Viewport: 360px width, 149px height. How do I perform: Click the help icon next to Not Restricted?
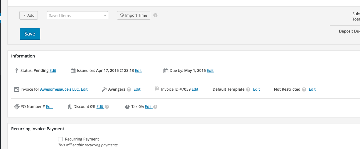[x=304, y=89]
